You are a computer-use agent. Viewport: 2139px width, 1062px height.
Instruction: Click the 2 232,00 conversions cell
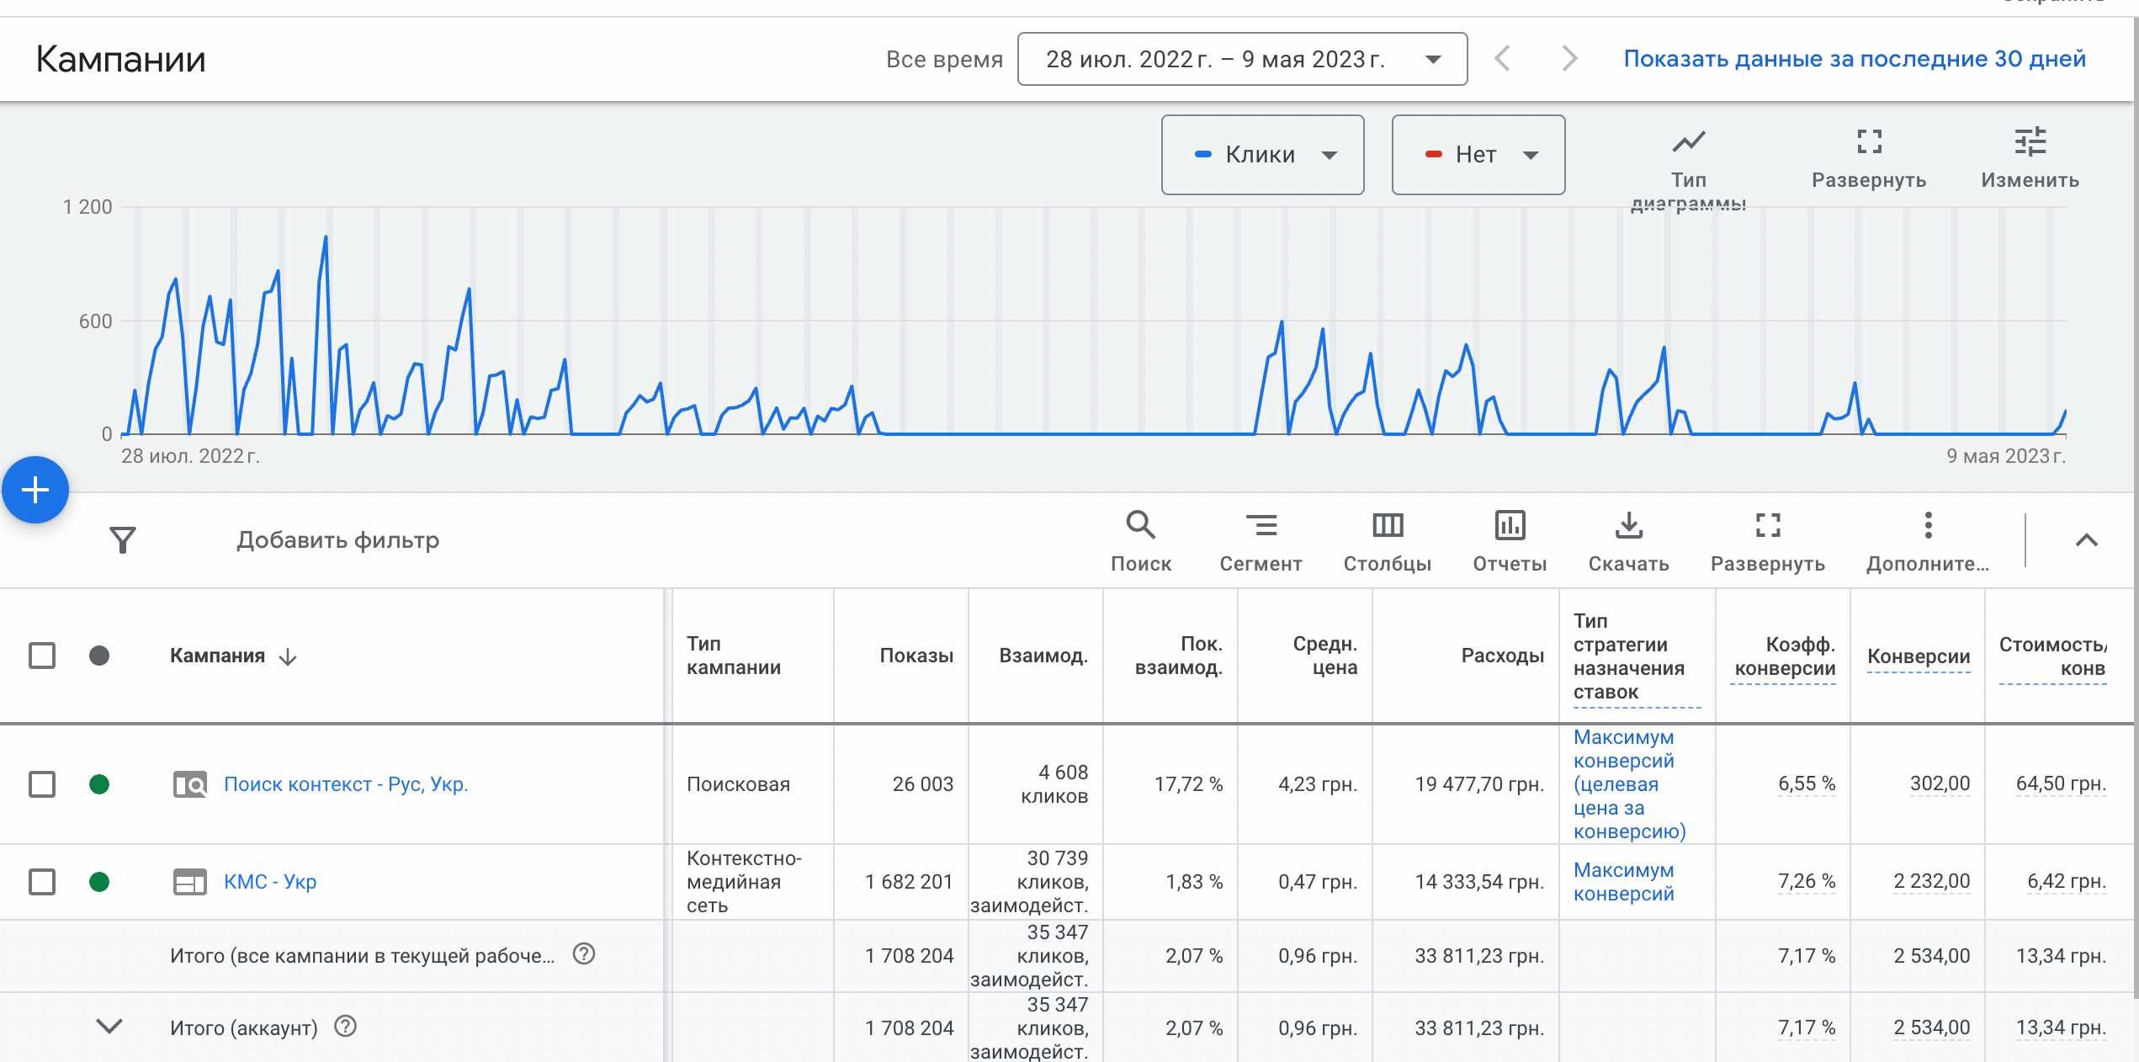pyautogui.click(x=1931, y=881)
